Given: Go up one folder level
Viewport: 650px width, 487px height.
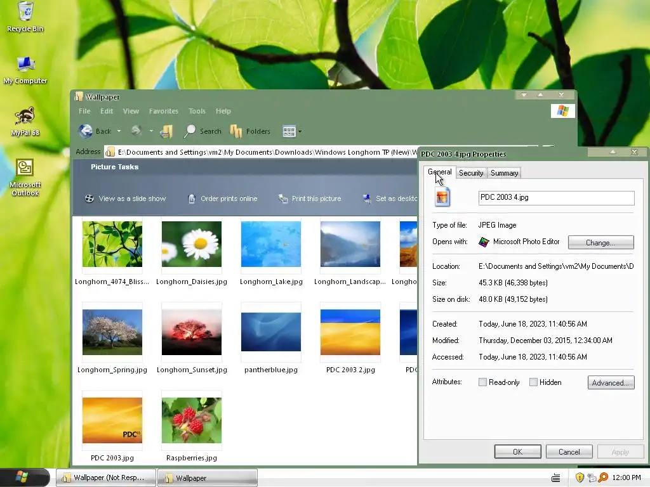Looking at the screenshot, I should [166, 131].
